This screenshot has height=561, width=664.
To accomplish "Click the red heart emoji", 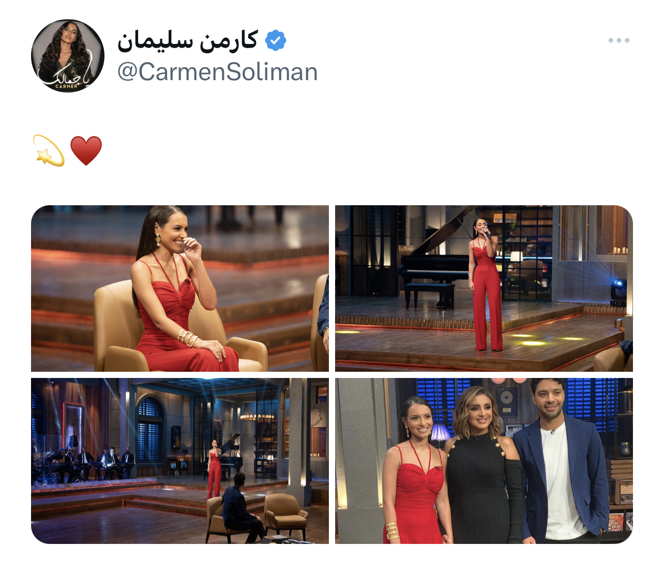I will [86, 150].
